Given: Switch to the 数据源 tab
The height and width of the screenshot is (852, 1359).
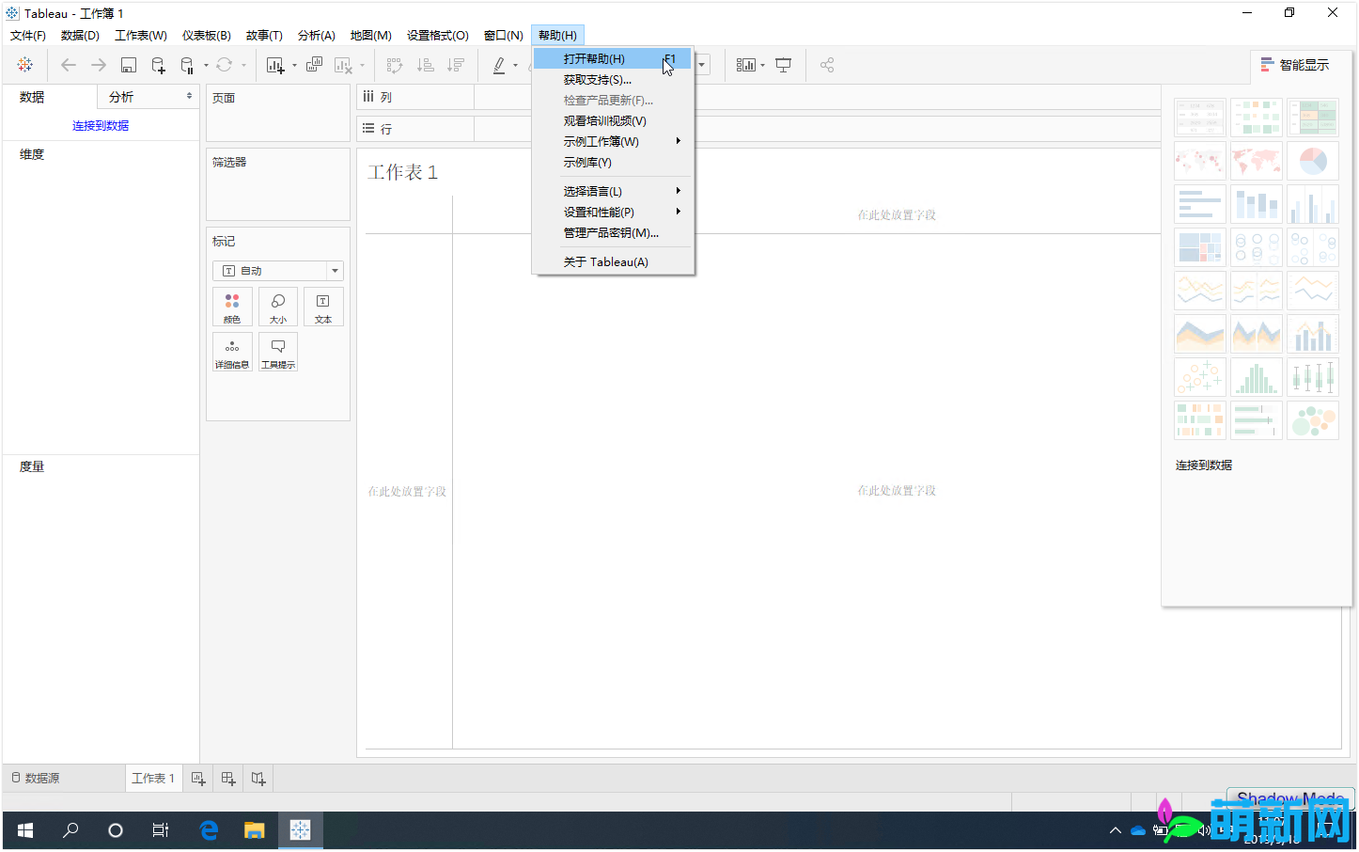Looking at the screenshot, I should coord(36,779).
